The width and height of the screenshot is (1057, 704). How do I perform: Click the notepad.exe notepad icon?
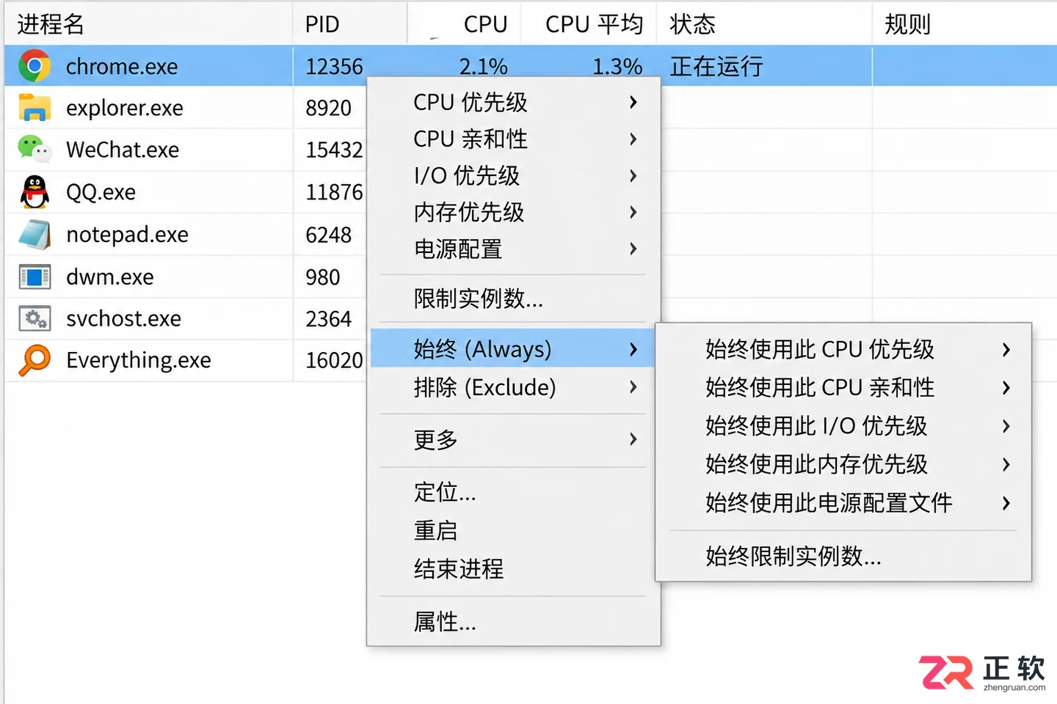click(x=34, y=235)
